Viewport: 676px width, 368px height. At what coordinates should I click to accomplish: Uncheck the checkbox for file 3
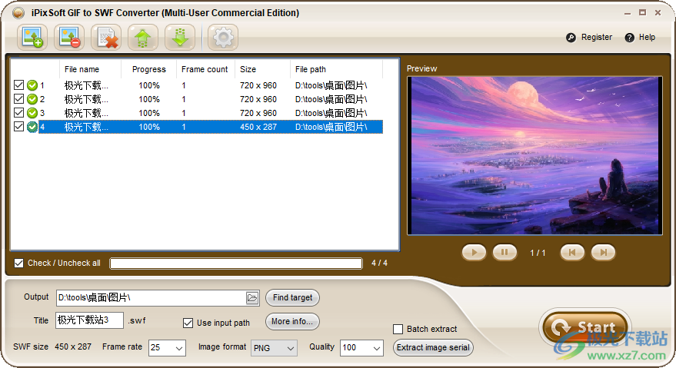click(18, 112)
